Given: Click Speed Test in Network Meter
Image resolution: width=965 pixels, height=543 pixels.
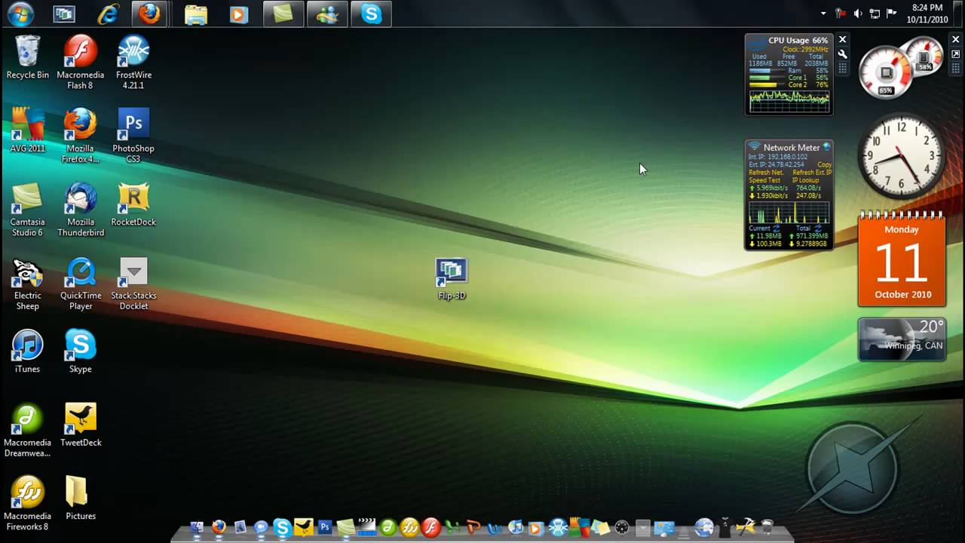Looking at the screenshot, I should (764, 180).
